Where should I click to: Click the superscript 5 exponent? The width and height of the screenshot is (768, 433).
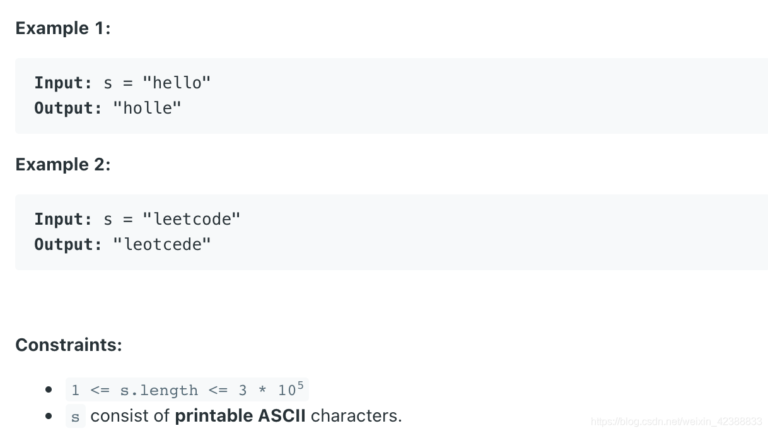[300, 385]
